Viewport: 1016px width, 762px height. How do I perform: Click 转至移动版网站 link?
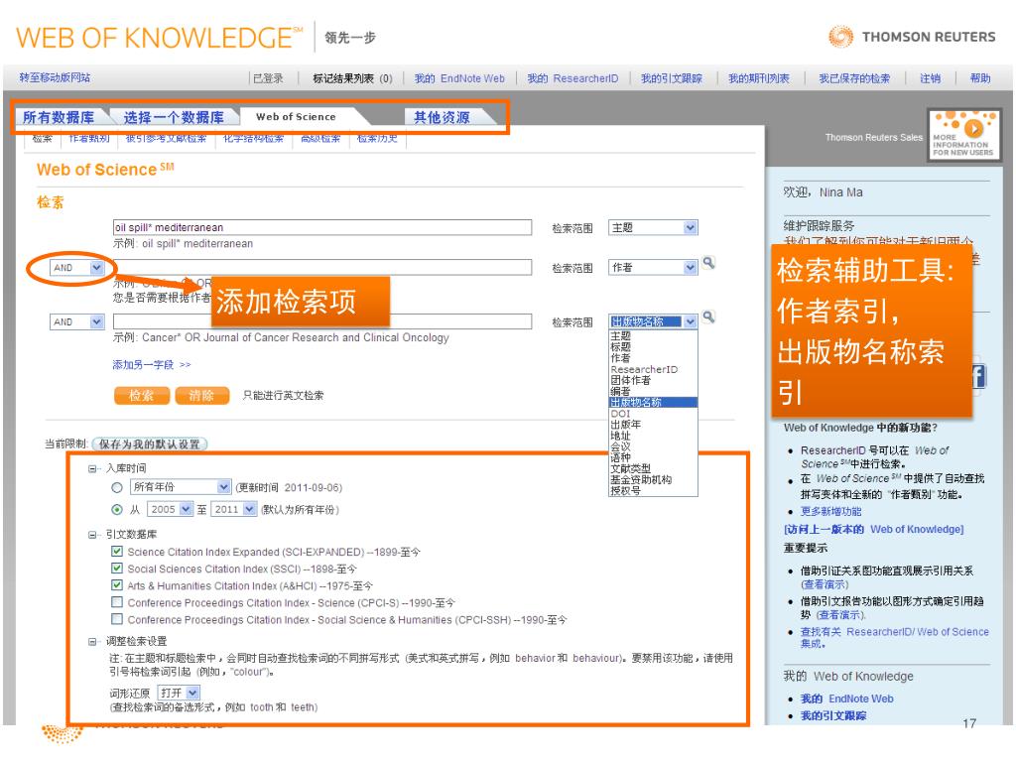tap(55, 77)
